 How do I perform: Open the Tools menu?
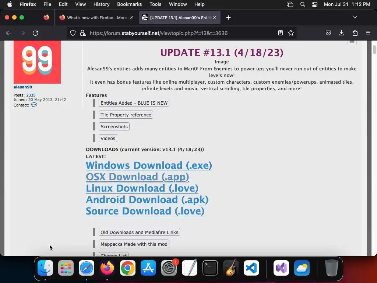pyautogui.click(x=155, y=4)
